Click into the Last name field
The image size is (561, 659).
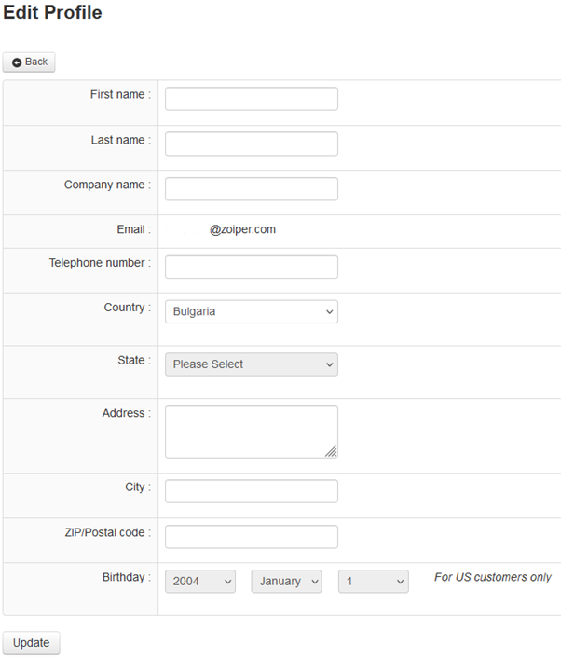(251, 144)
